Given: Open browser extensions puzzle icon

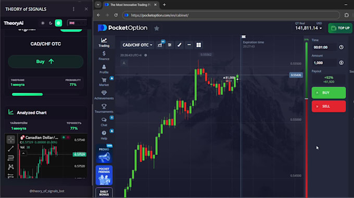Looking at the screenshot, I should (x=347, y=15).
